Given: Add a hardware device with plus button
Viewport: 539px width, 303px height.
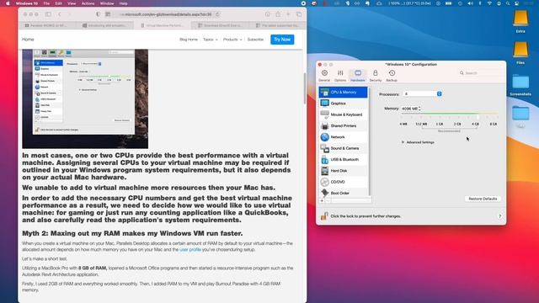Looking at the screenshot, I should coord(322,200).
